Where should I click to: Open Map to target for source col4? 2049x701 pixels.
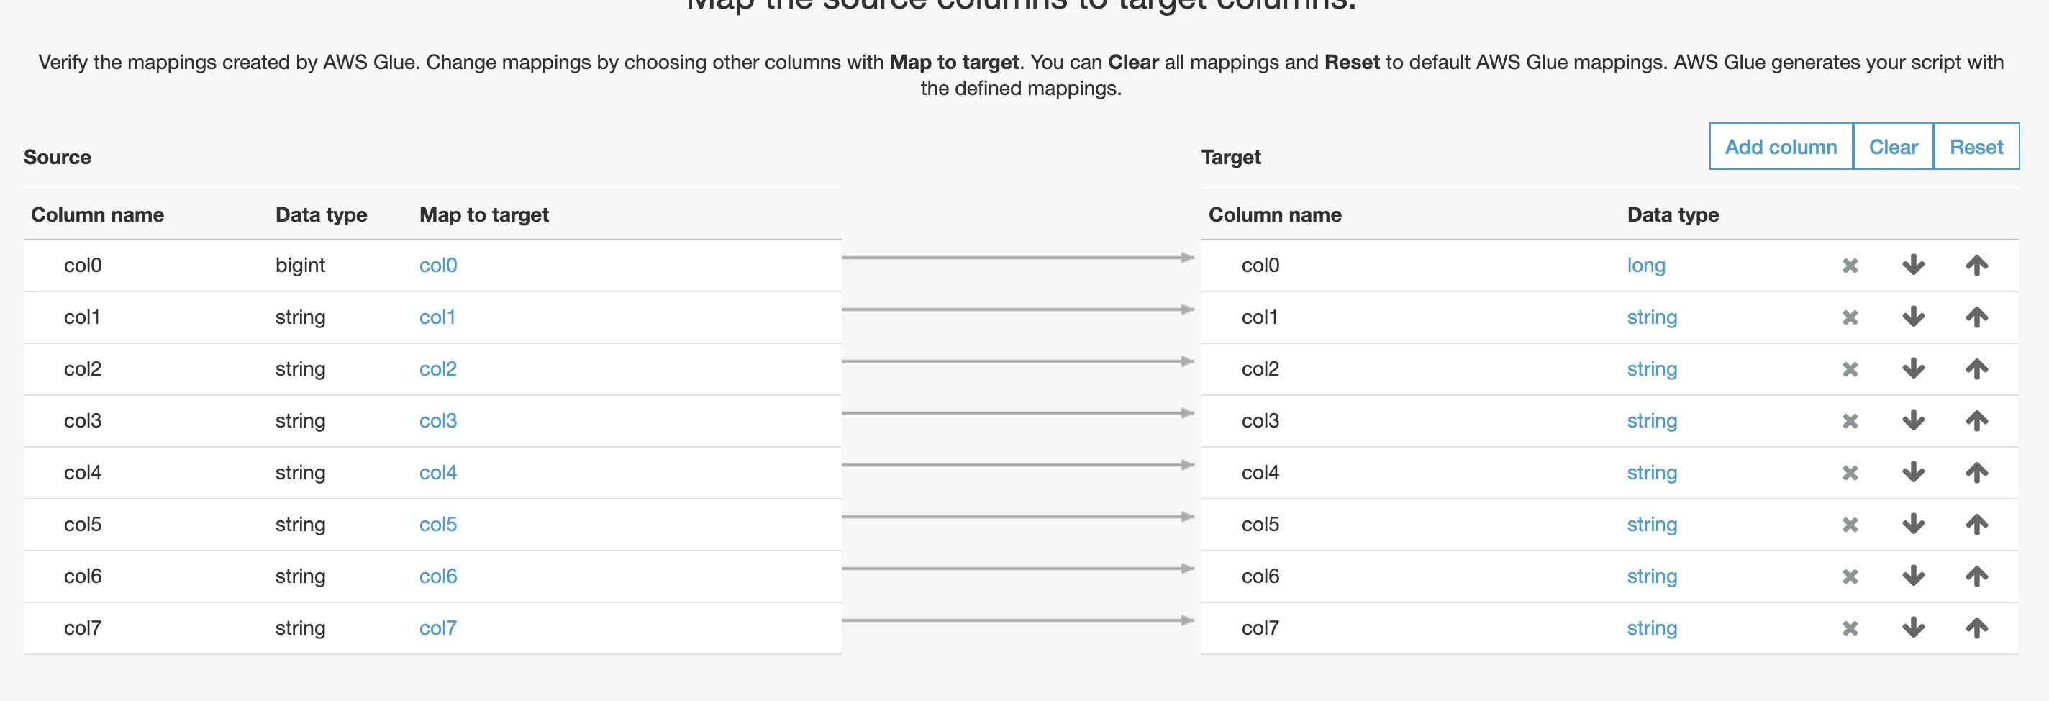click(437, 473)
